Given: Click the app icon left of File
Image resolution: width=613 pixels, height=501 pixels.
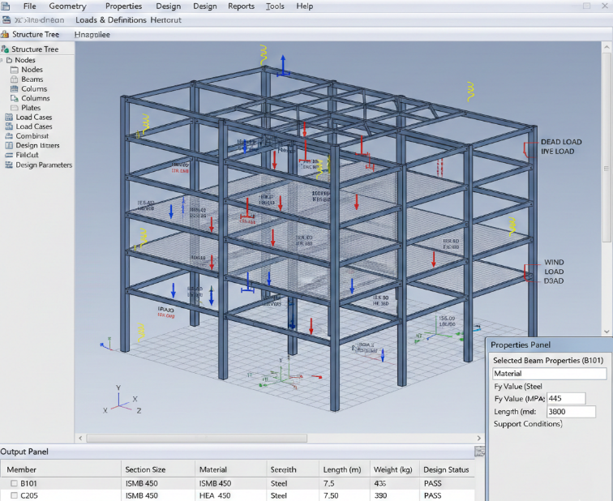Looking at the screenshot, I should pyautogui.click(x=7, y=6).
